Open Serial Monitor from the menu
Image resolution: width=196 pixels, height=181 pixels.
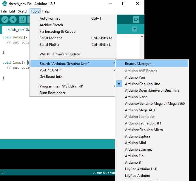tap(73, 38)
